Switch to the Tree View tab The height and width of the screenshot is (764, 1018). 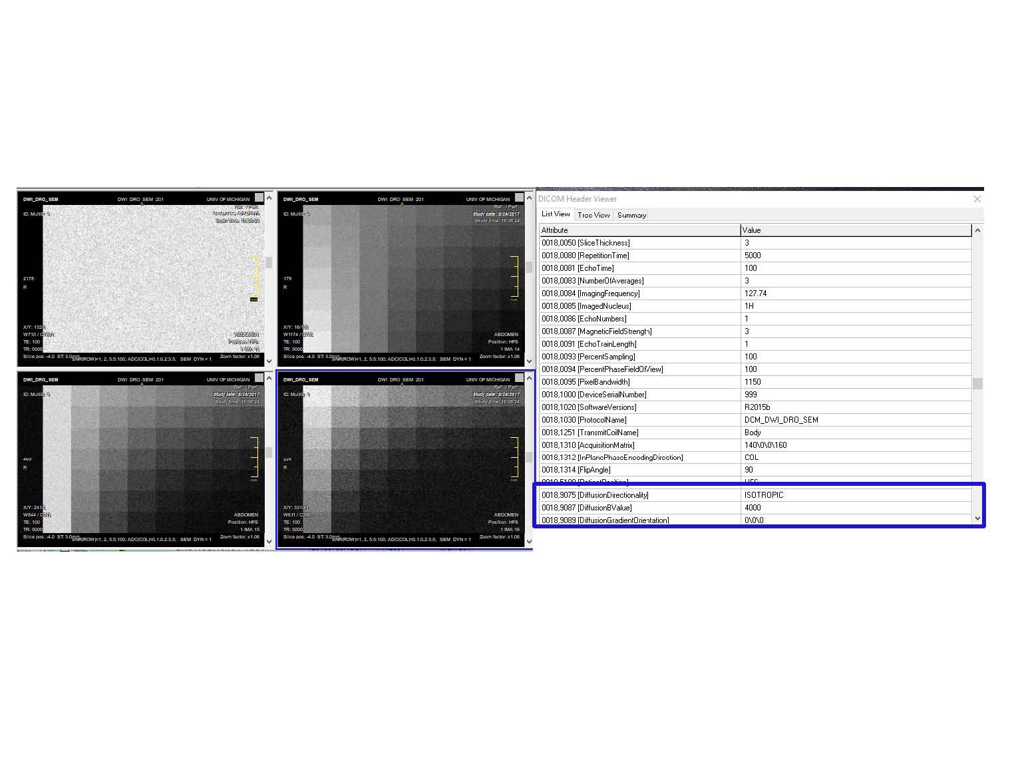click(594, 215)
